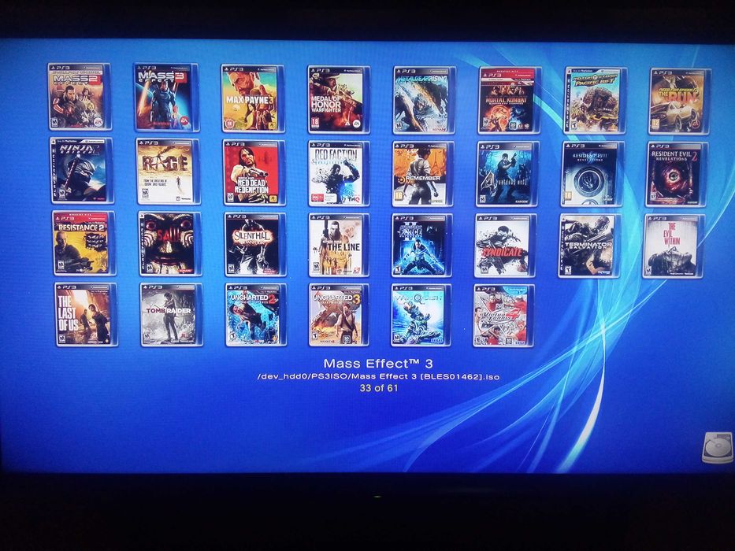
Task: Pick the Resident Evil 4 cover
Action: tap(507, 174)
